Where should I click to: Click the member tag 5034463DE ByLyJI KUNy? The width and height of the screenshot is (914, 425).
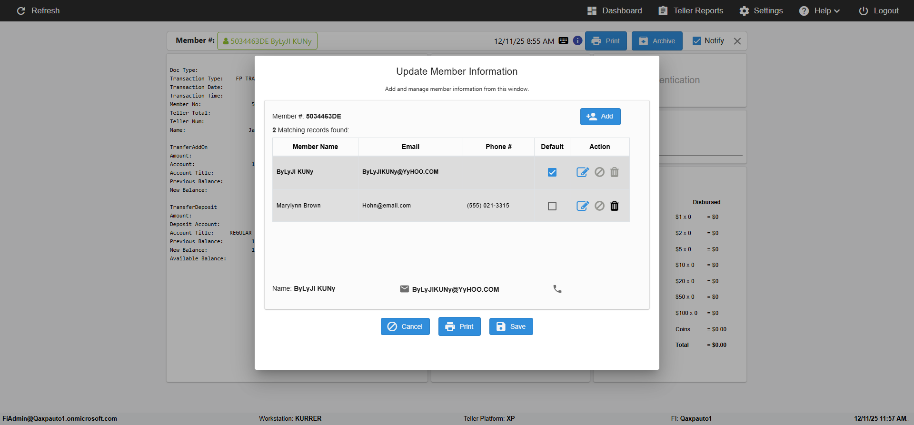click(x=267, y=41)
